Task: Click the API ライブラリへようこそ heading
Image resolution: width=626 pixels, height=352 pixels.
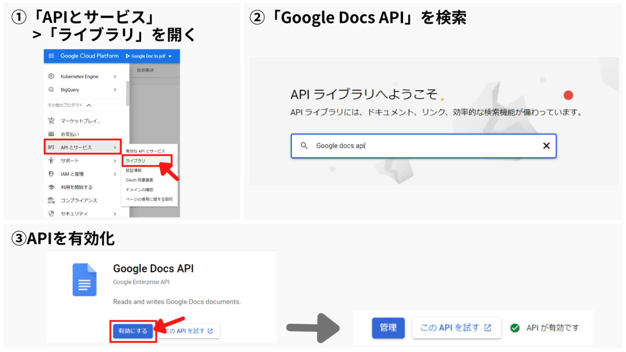Action: click(x=364, y=94)
